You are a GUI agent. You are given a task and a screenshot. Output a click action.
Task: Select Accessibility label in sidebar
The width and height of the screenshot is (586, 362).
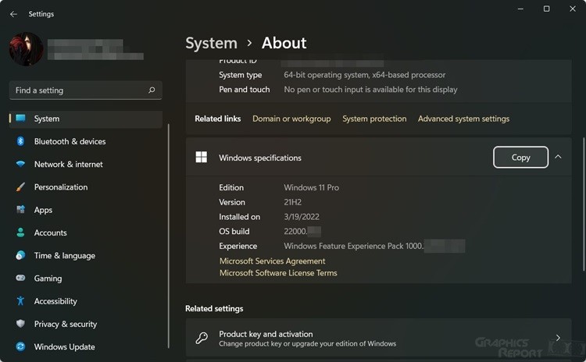click(55, 301)
